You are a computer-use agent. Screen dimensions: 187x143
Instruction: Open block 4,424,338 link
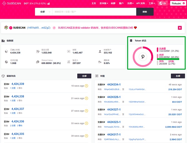coord(18,96)
